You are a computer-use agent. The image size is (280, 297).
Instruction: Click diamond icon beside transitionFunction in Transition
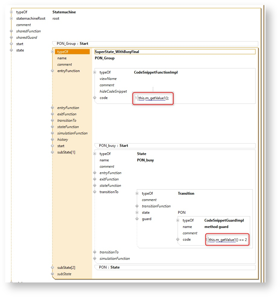coord(137,206)
